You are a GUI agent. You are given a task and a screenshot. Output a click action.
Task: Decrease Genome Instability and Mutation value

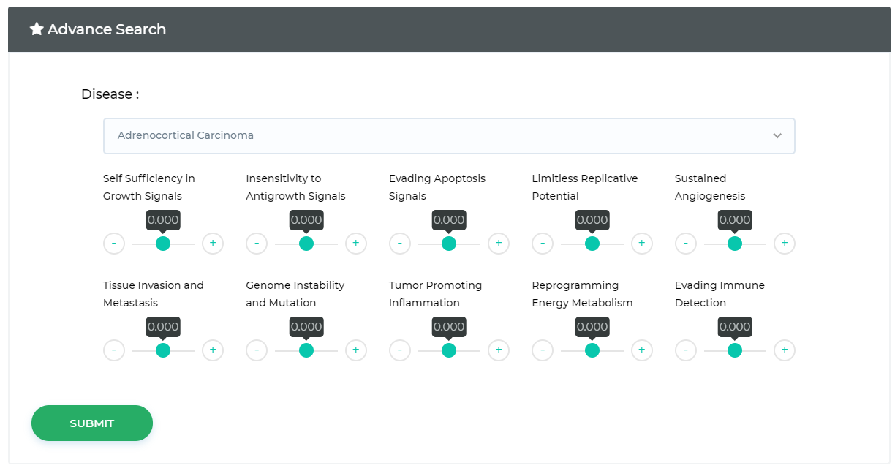pos(257,350)
